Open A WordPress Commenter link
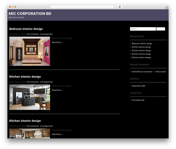This screenshot has height=149, width=176. (142, 72)
